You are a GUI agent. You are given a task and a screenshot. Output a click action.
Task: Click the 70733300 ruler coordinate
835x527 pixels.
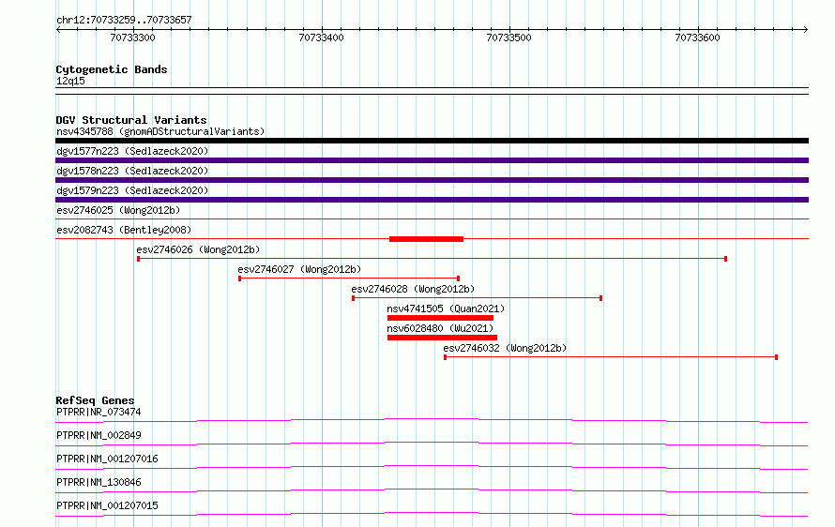(x=132, y=38)
